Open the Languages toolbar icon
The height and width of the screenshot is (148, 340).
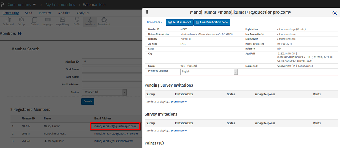pos(48,21)
